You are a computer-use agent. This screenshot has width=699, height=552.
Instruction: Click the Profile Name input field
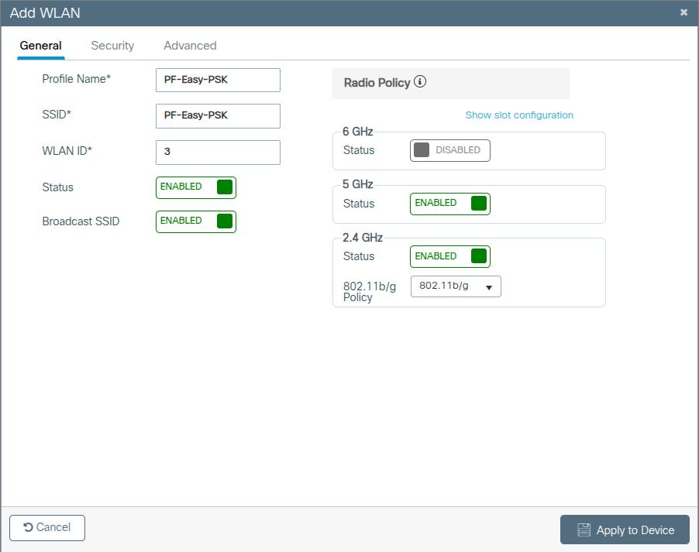click(217, 80)
